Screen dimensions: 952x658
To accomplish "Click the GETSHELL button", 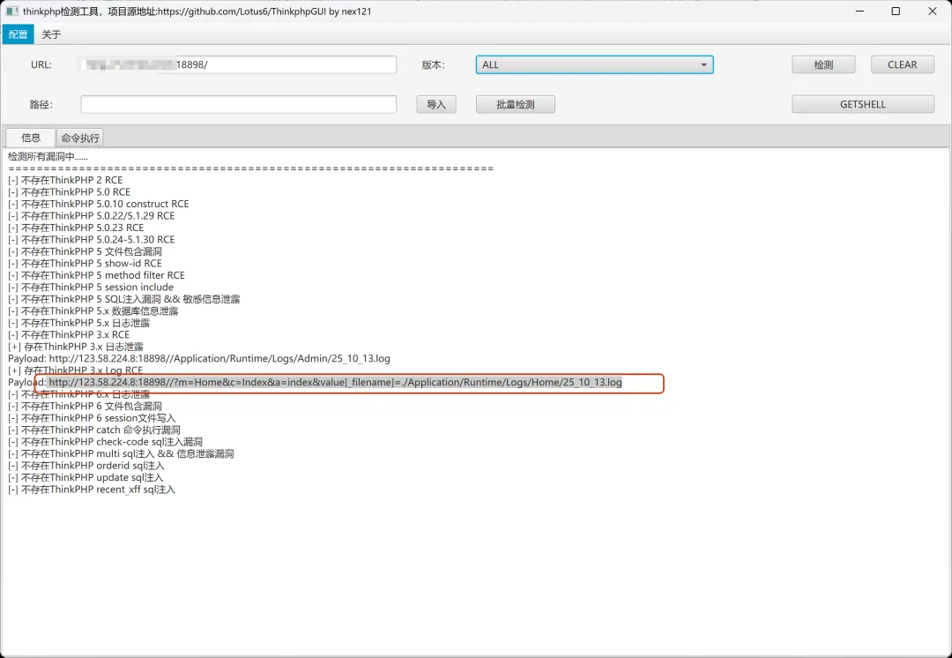I will click(x=863, y=104).
